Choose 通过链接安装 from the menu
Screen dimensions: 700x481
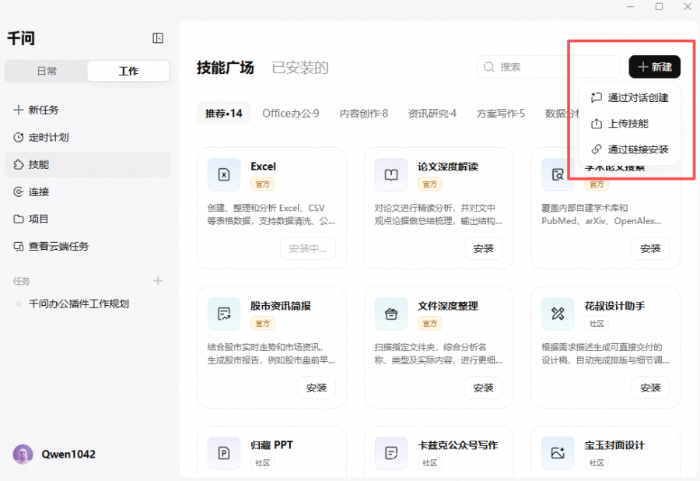coord(629,149)
